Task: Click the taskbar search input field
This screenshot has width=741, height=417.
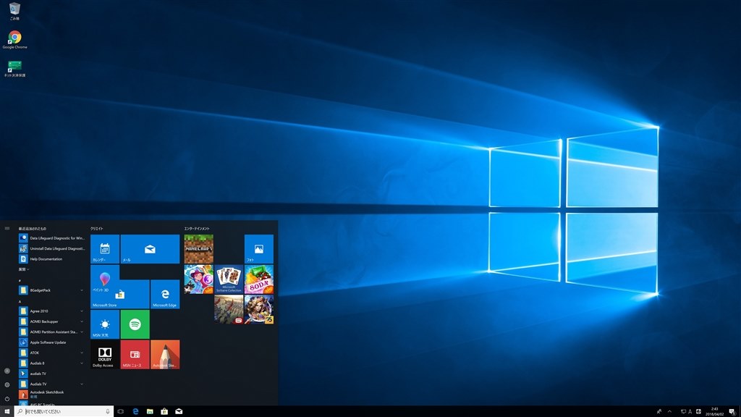Action: point(64,411)
